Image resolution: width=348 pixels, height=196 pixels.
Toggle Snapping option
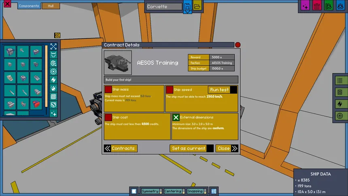click(195, 191)
